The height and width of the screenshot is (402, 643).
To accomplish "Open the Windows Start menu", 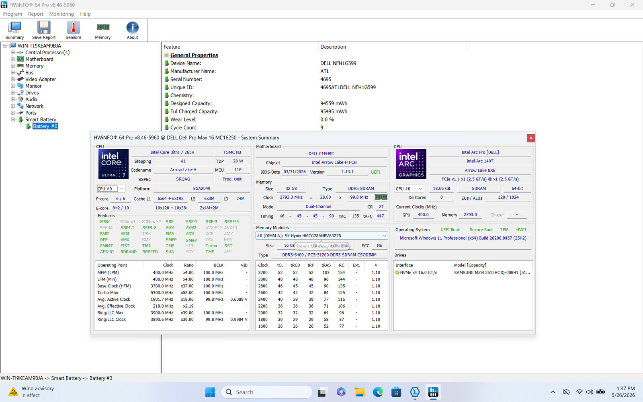I will [x=210, y=392].
